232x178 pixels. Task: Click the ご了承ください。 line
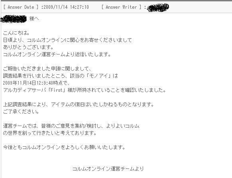tap(21, 112)
